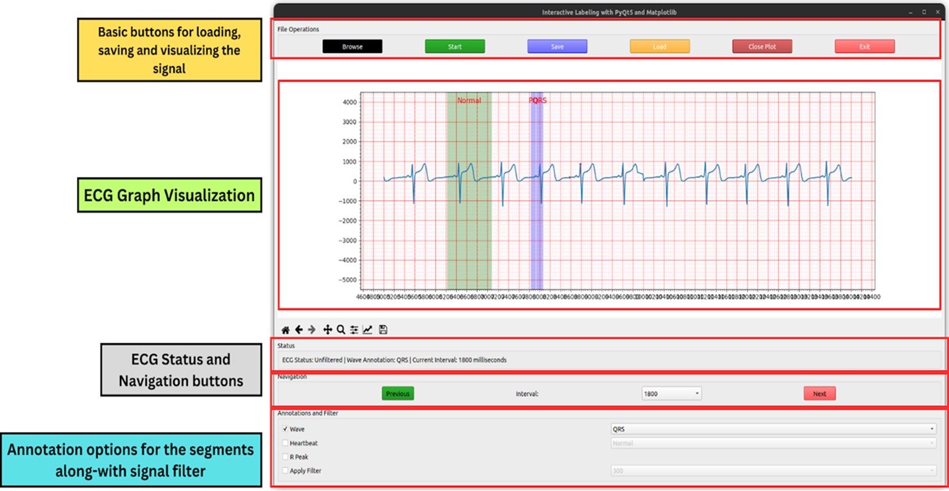Screen dimensions: 949x491
Task: Click the green Normal annotated segment
Action: pyautogui.click(x=469, y=191)
